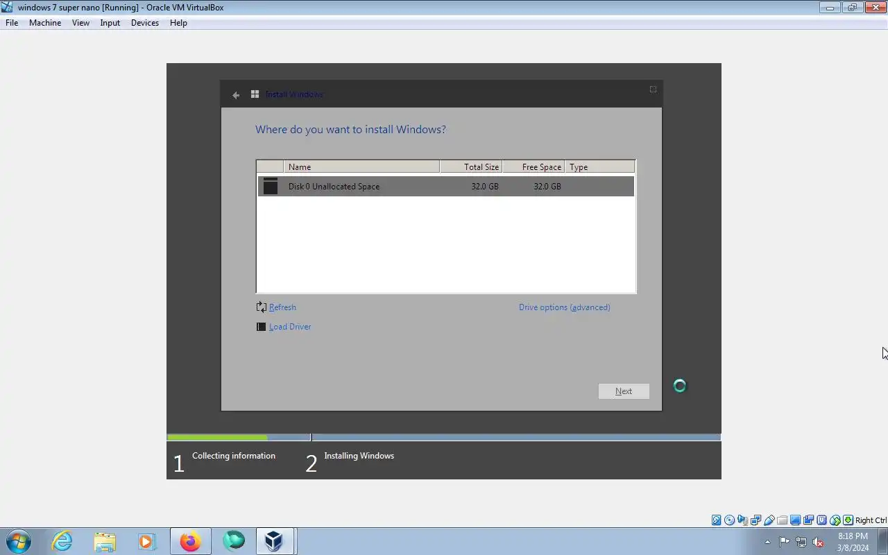This screenshot has width=888, height=555.
Task: Launch Internet Explorer from taskbar
Action: (62, 541)
